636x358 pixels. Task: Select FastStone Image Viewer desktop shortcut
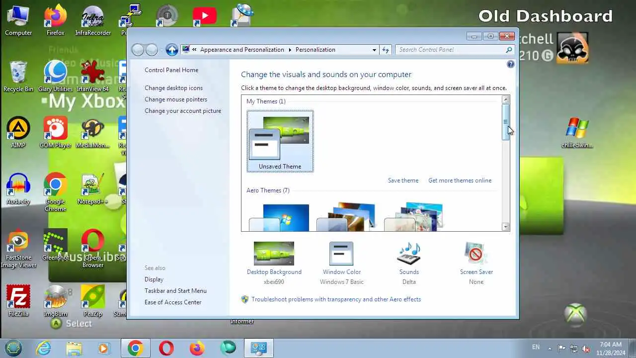click(x=18, y=249)
